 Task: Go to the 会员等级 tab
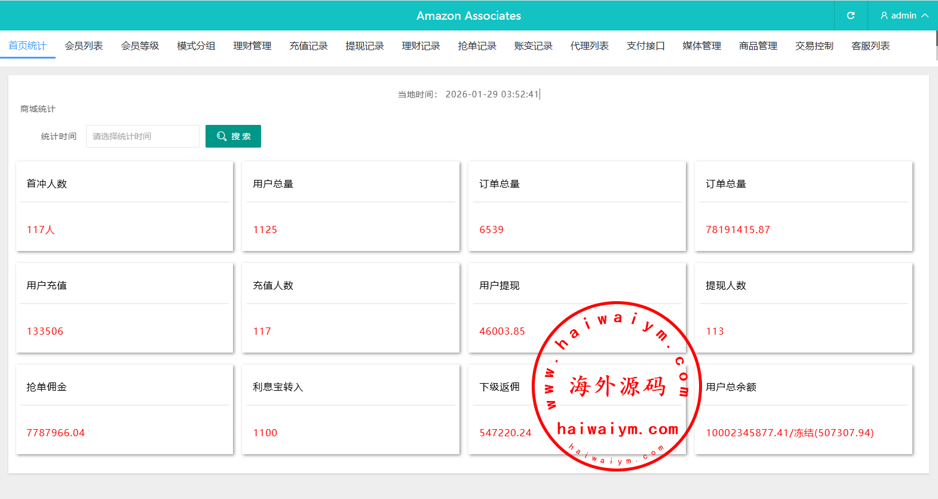pos(140,46)
